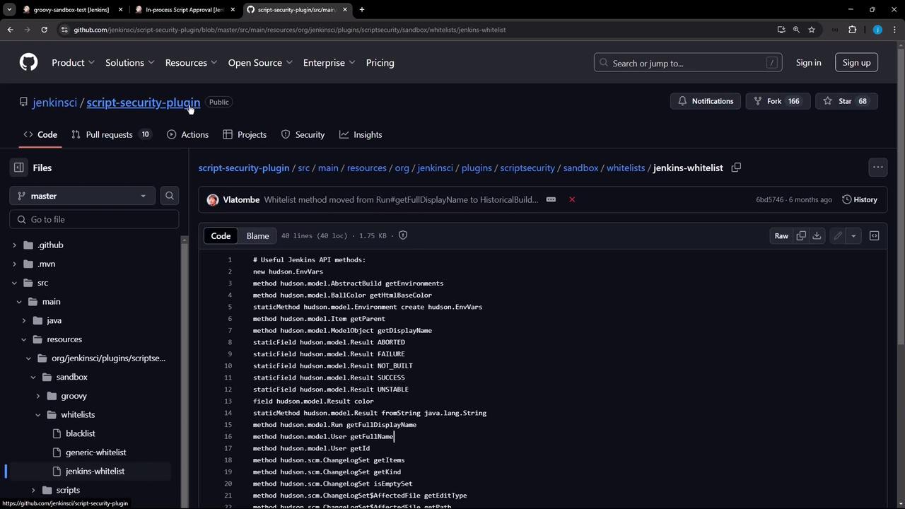The image size is (905, 509).
Task: Open the three-dot more options menu
Action: (877, 168)
